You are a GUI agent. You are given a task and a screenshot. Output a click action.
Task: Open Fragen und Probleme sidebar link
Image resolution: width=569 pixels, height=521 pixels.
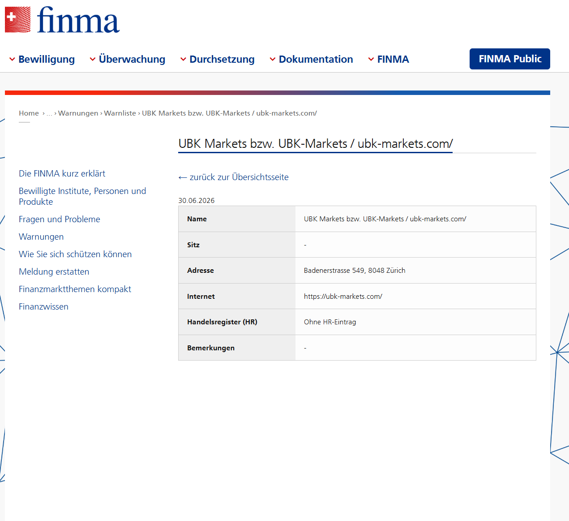(60, 219)
